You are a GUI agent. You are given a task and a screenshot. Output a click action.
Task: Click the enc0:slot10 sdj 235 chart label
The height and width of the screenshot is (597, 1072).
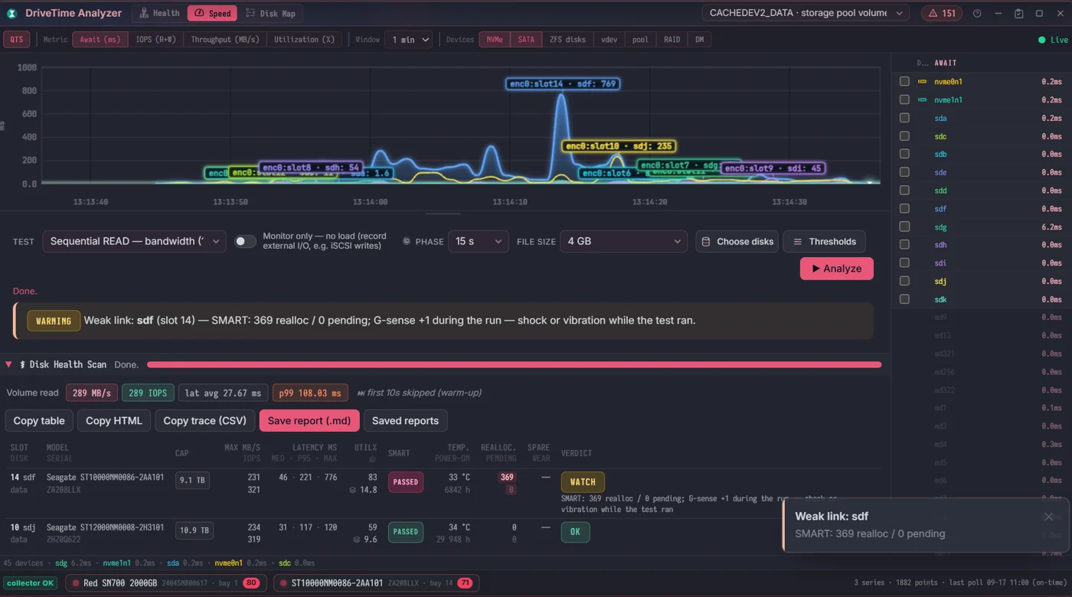[619, 146]
